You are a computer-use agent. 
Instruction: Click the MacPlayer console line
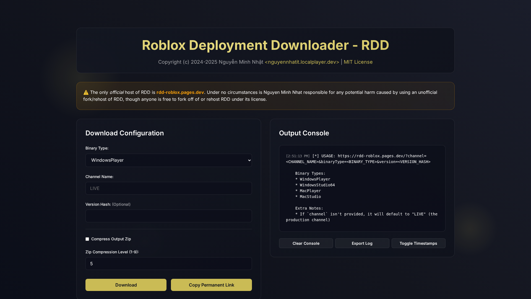(308, 191)
